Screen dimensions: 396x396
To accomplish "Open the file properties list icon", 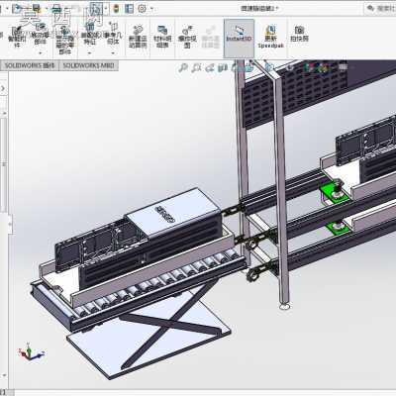I will (x=129, y=9).
